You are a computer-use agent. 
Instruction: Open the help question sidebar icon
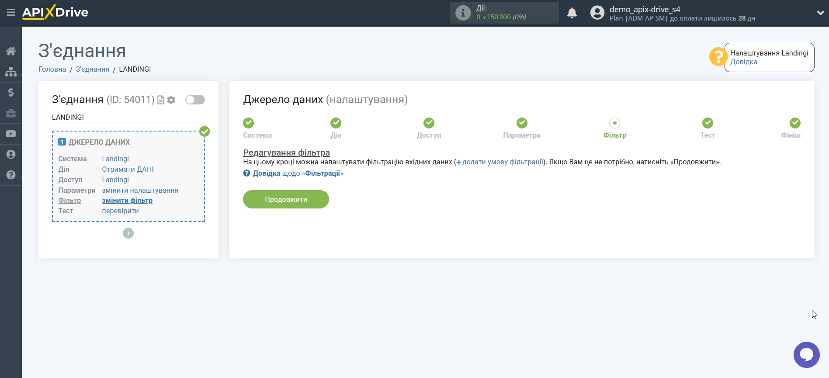coord(11,175)
